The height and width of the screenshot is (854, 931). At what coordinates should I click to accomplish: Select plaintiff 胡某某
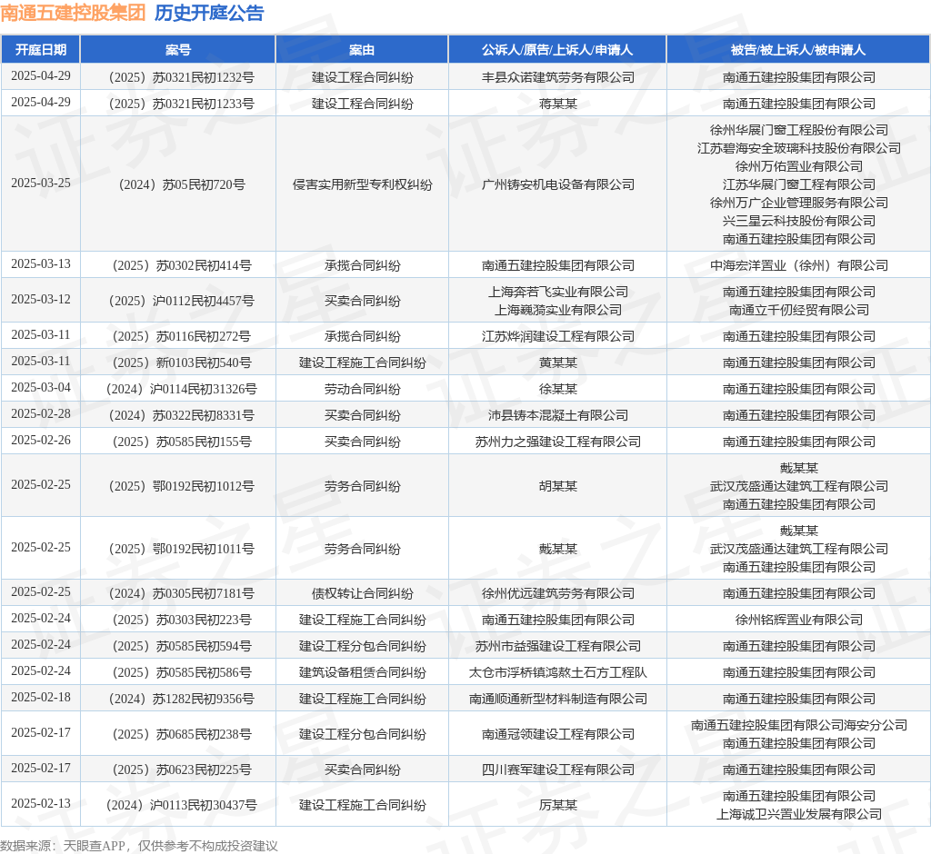pos(558,486)
